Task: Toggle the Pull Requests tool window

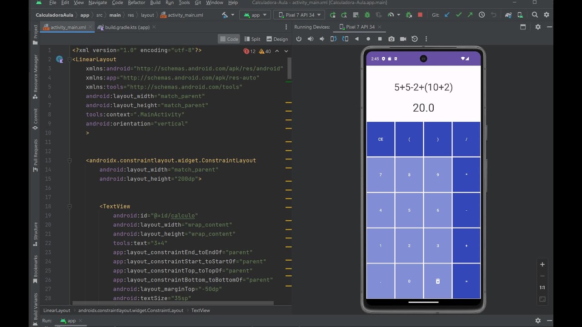Action: (35, 156)
